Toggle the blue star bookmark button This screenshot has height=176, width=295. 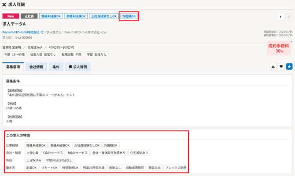click(289, 67)
